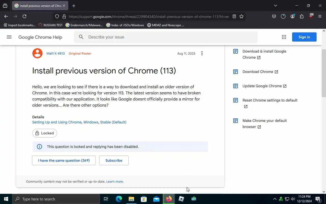Open Google apps grid
Viewport: 326px width, 204px height.
click(284, 37)
